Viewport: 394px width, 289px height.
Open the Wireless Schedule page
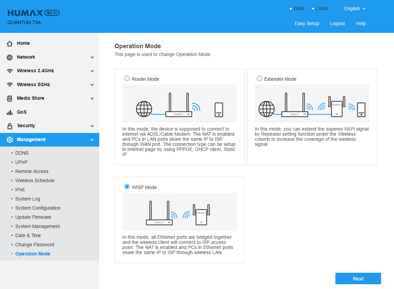pos(35,180)
